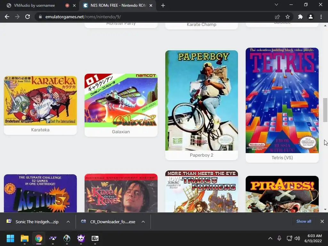This screenshot has width=328, height=246.
Task: Open the dark round taskbar app icon
Action: point(67,238)
